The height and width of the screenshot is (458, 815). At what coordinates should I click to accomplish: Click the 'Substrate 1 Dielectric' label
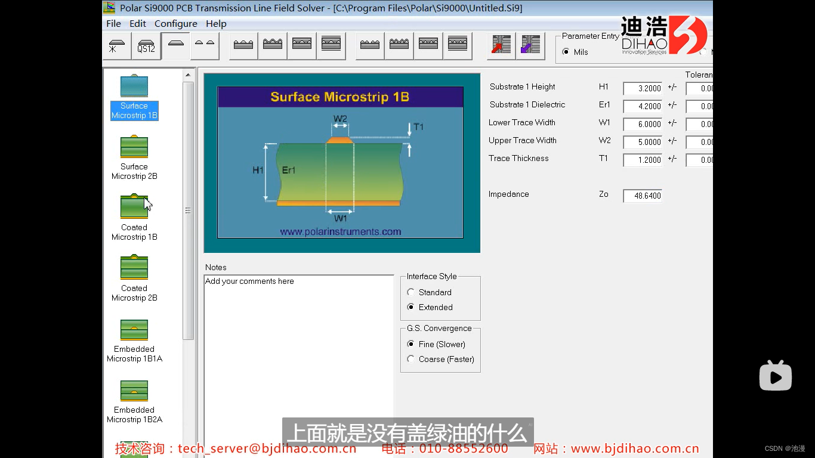(x=527, y=104)
